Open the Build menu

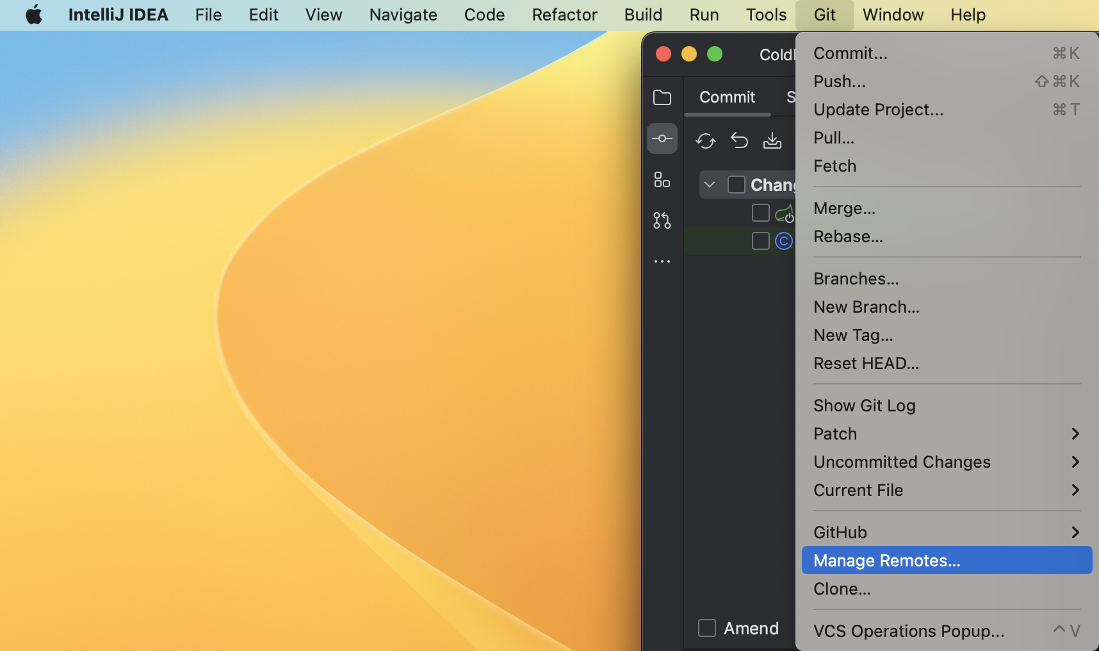point(644,15)
